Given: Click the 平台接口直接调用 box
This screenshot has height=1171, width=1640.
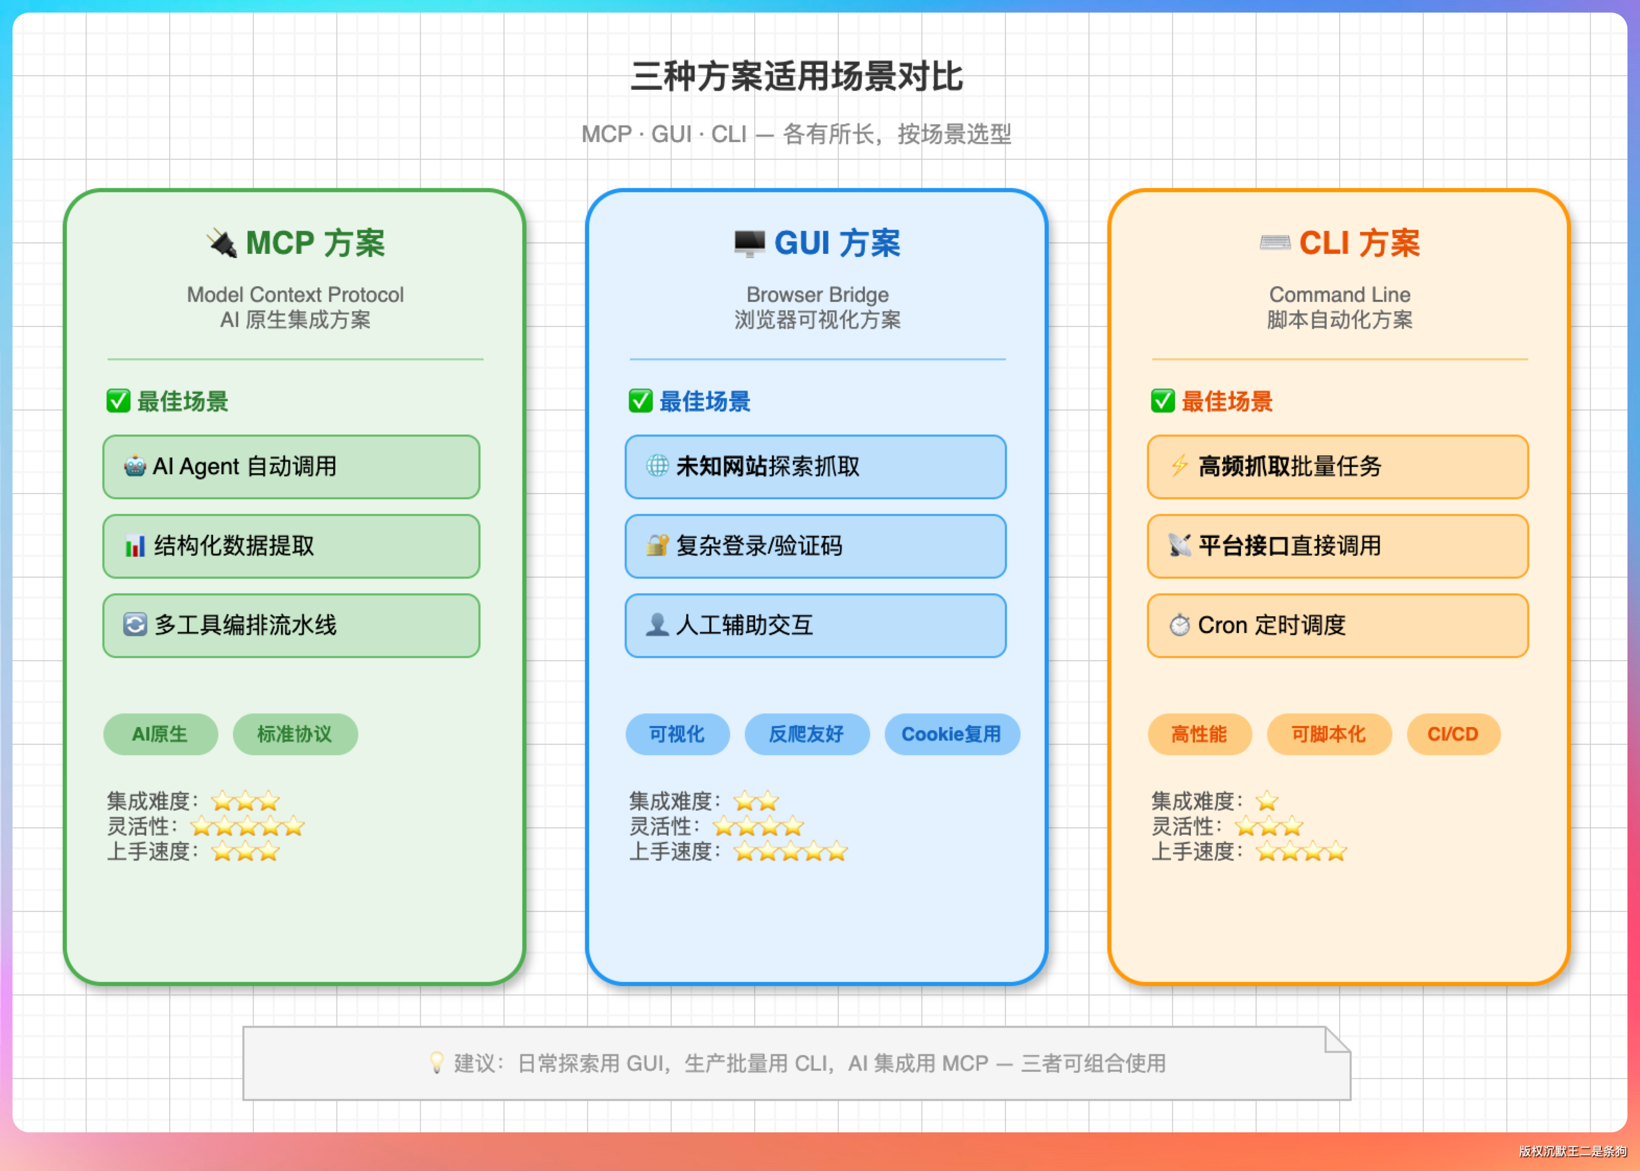Looking at the screenshot, I should coord(1337,546).
